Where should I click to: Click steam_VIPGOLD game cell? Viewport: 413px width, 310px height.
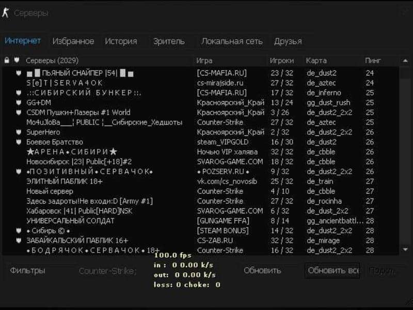(223, 142)
